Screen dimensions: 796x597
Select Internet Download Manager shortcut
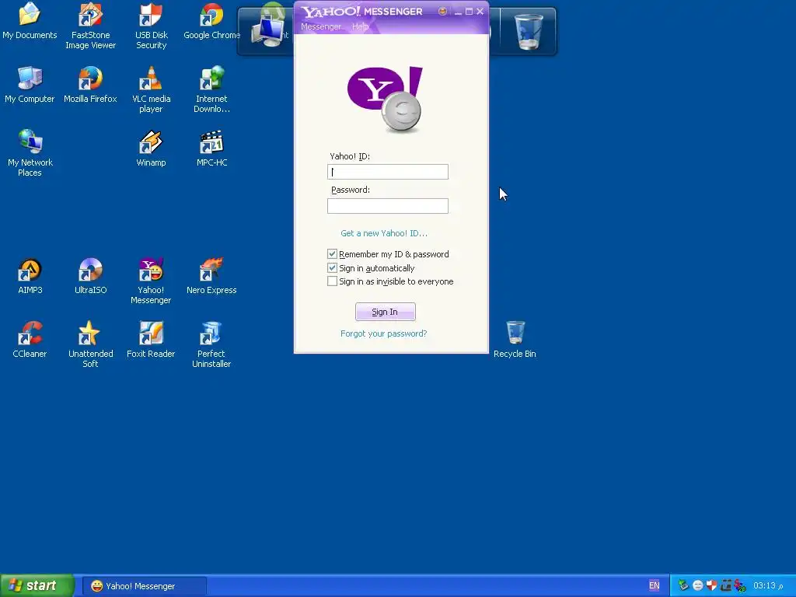tap(211, 90)
